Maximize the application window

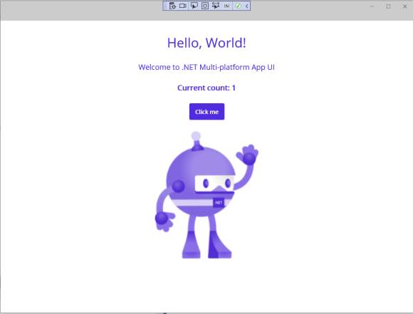389,6
